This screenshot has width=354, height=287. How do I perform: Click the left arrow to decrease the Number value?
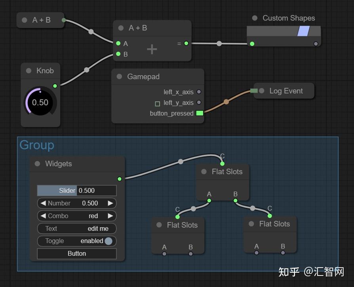click(x=42, y=203)
